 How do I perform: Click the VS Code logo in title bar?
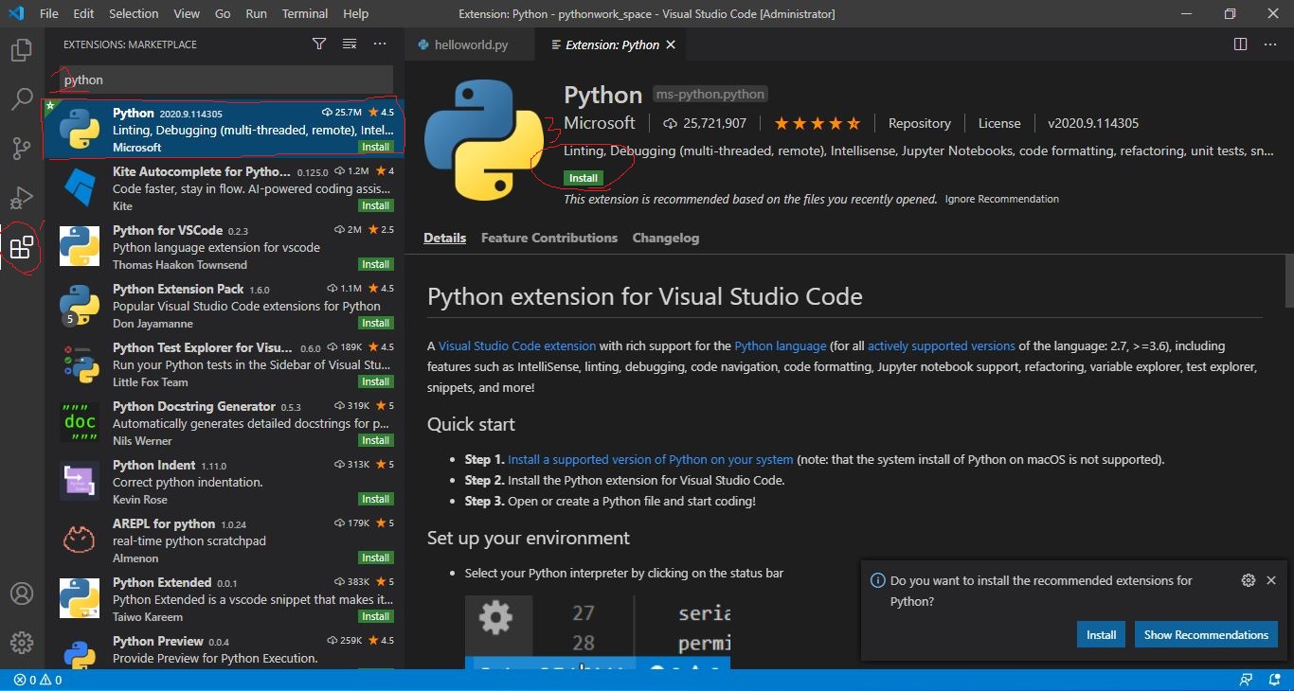pyautogui.click(x=15, y=13)
